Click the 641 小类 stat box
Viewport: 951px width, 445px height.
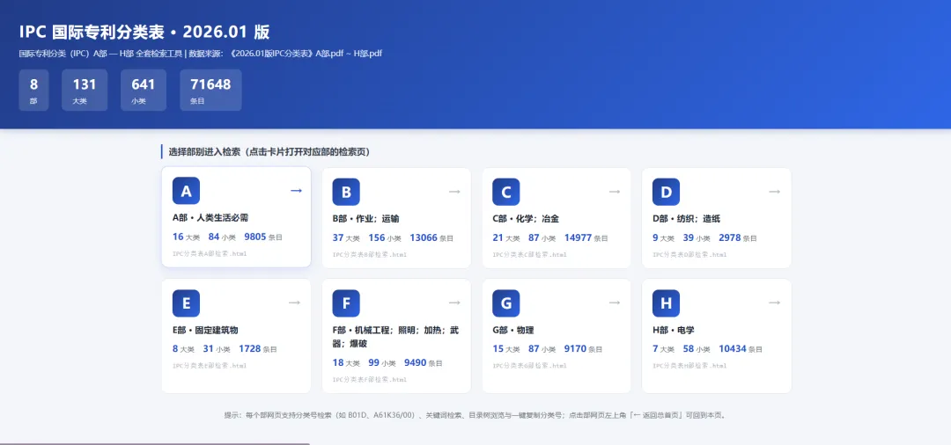point(144,91)
